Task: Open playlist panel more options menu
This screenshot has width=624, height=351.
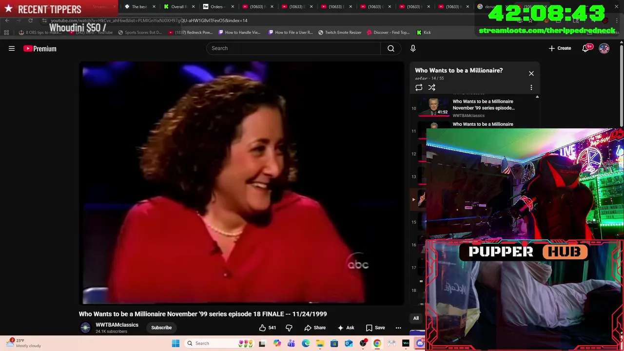Action: click(531, 87)
